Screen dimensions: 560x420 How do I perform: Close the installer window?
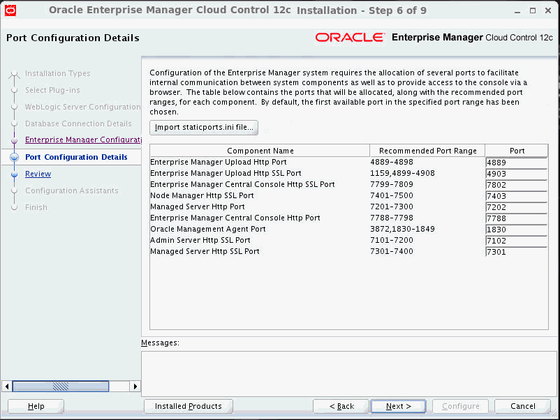point(548,10)
